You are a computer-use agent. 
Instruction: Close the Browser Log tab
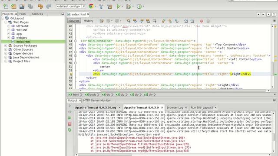[186, 107]
